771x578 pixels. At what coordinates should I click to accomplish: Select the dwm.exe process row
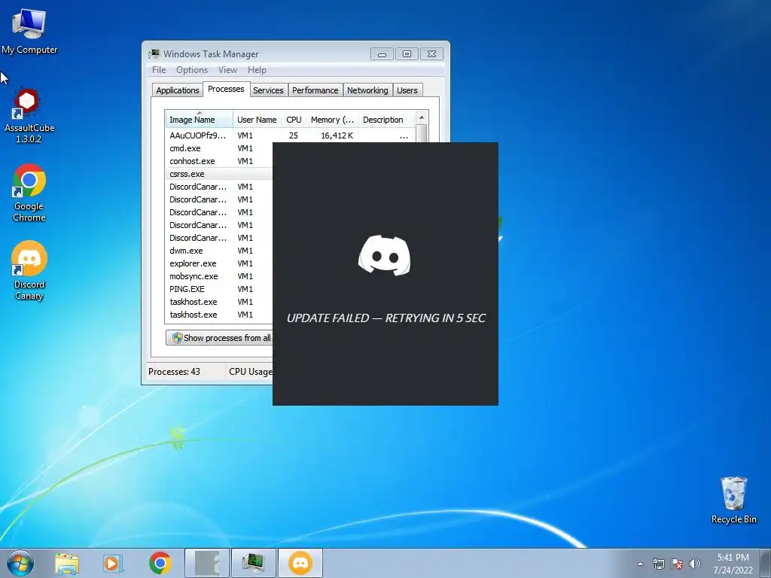[x=219, y=250]
